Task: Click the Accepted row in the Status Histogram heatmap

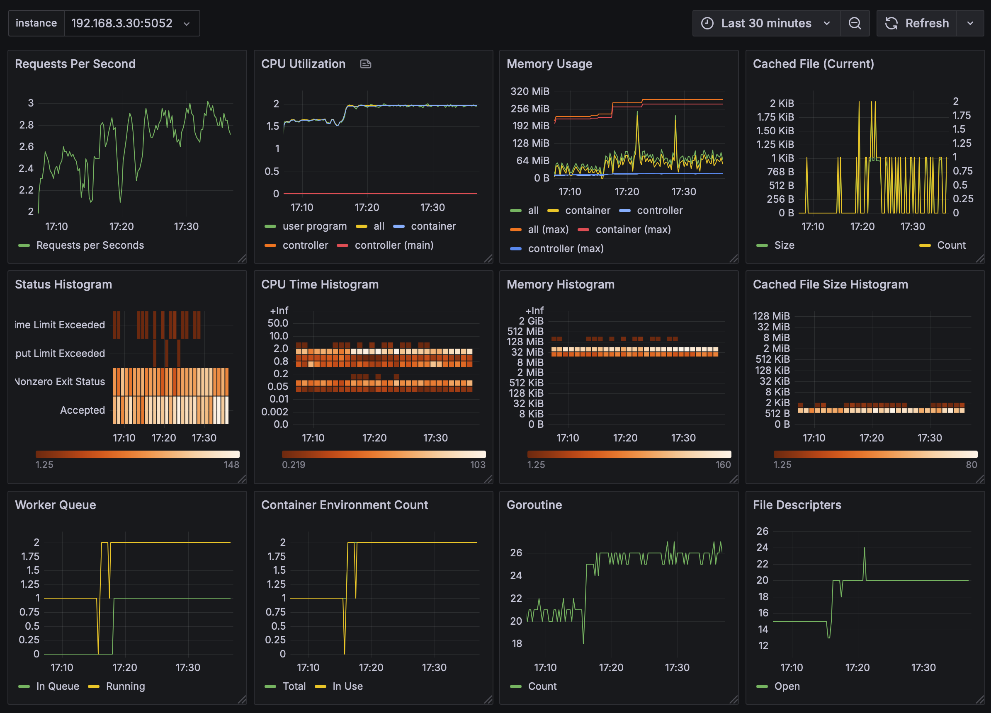Action: [170, 410]
